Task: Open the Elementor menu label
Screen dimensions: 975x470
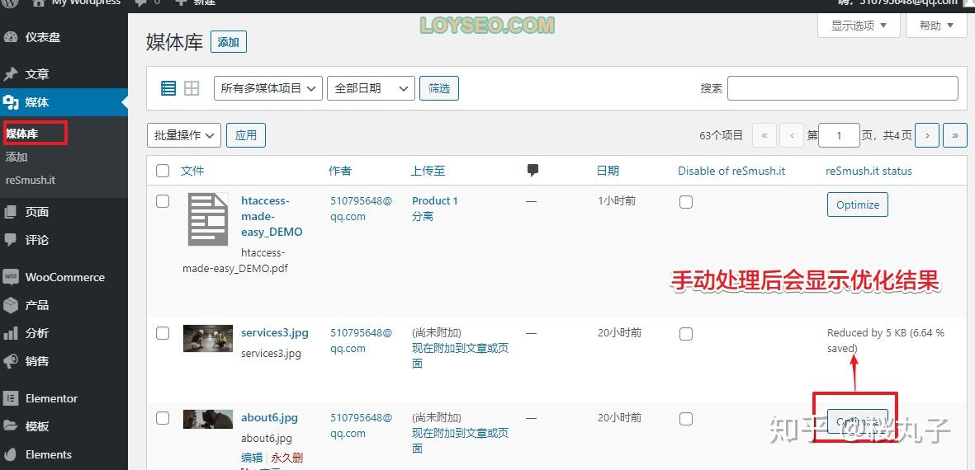Action: coord(52,398)
